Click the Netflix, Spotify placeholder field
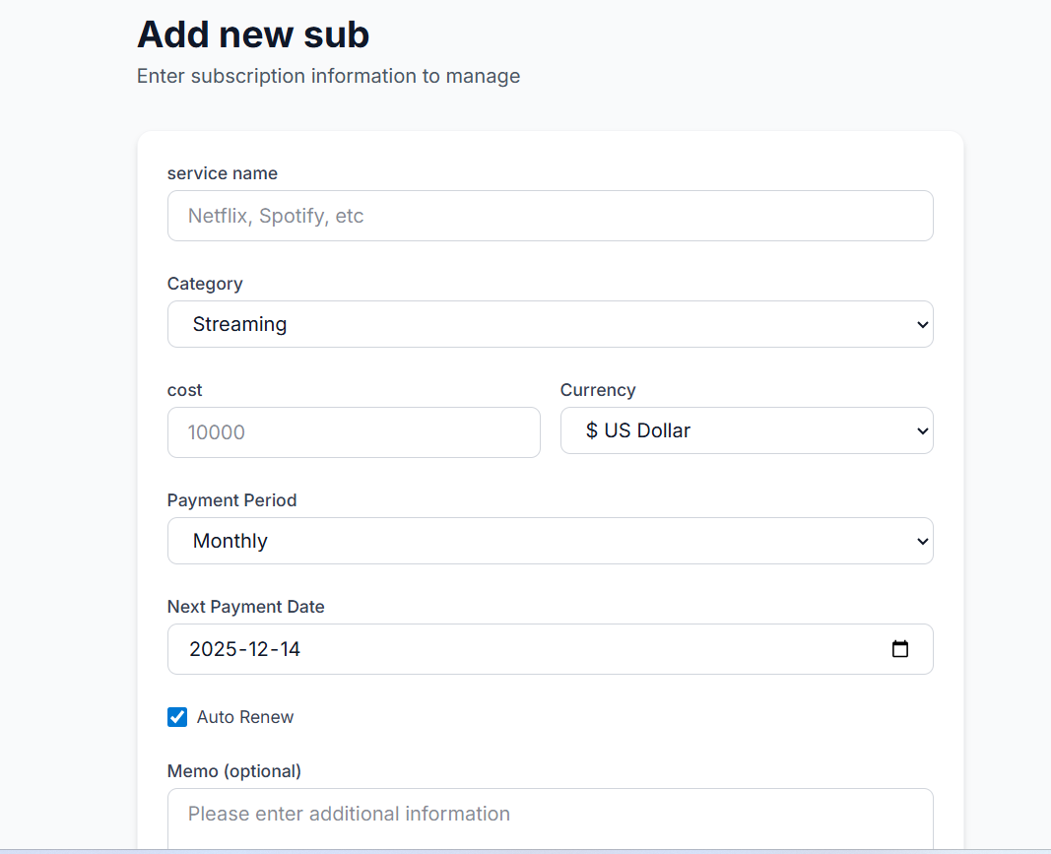This screenshot has height=854, width=1051. [550, 215]
